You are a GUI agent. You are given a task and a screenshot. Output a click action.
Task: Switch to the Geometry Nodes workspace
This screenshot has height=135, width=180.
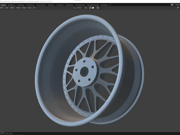tap(93, 5)
